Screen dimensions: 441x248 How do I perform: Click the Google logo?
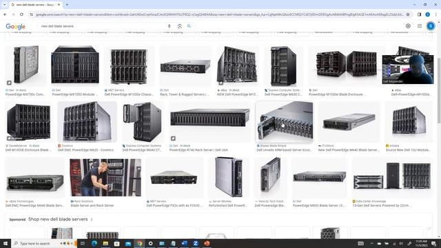click(15, 26)
